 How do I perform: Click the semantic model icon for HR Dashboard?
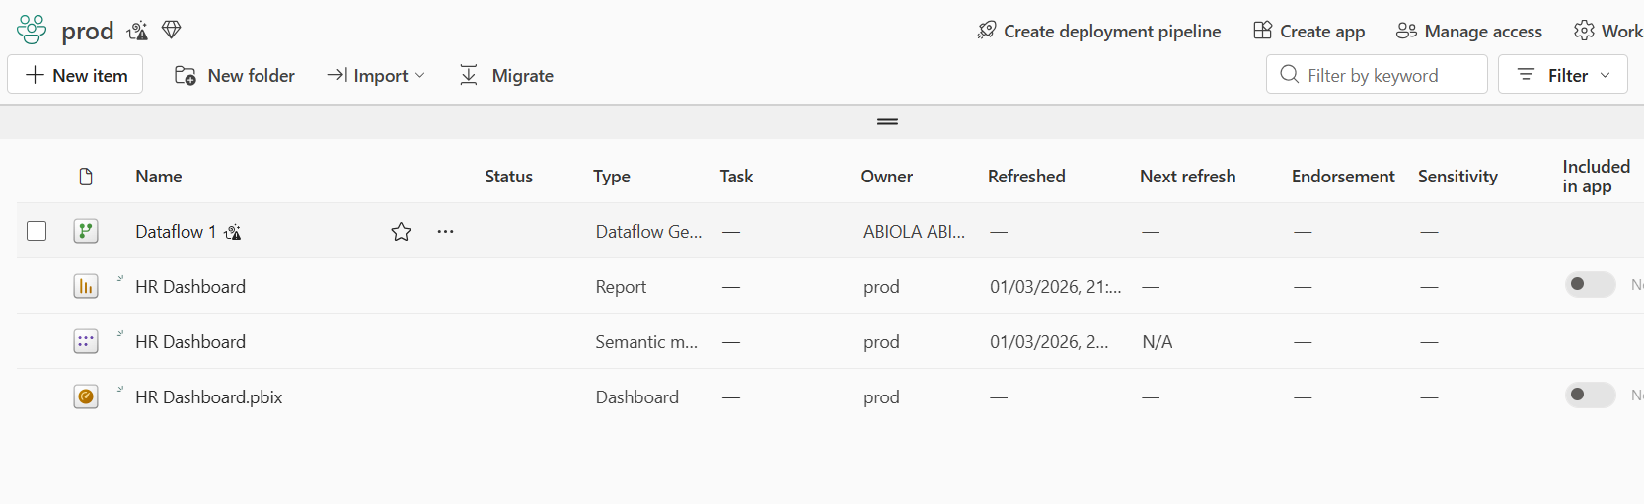[x=86, y=342]
